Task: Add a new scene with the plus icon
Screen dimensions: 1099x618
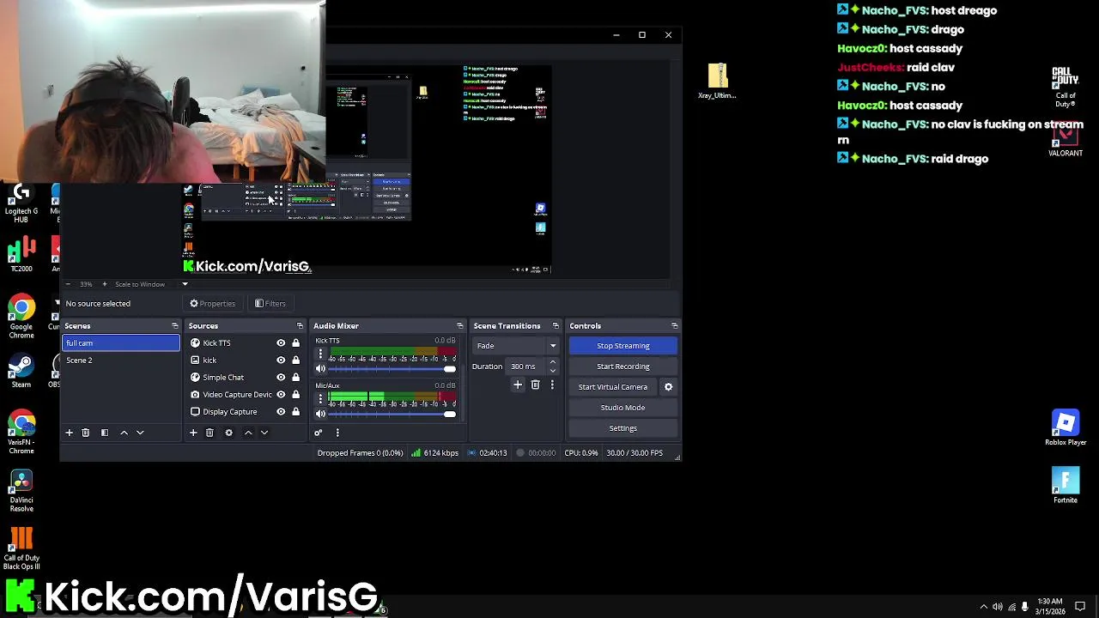Action: (70, 433)
